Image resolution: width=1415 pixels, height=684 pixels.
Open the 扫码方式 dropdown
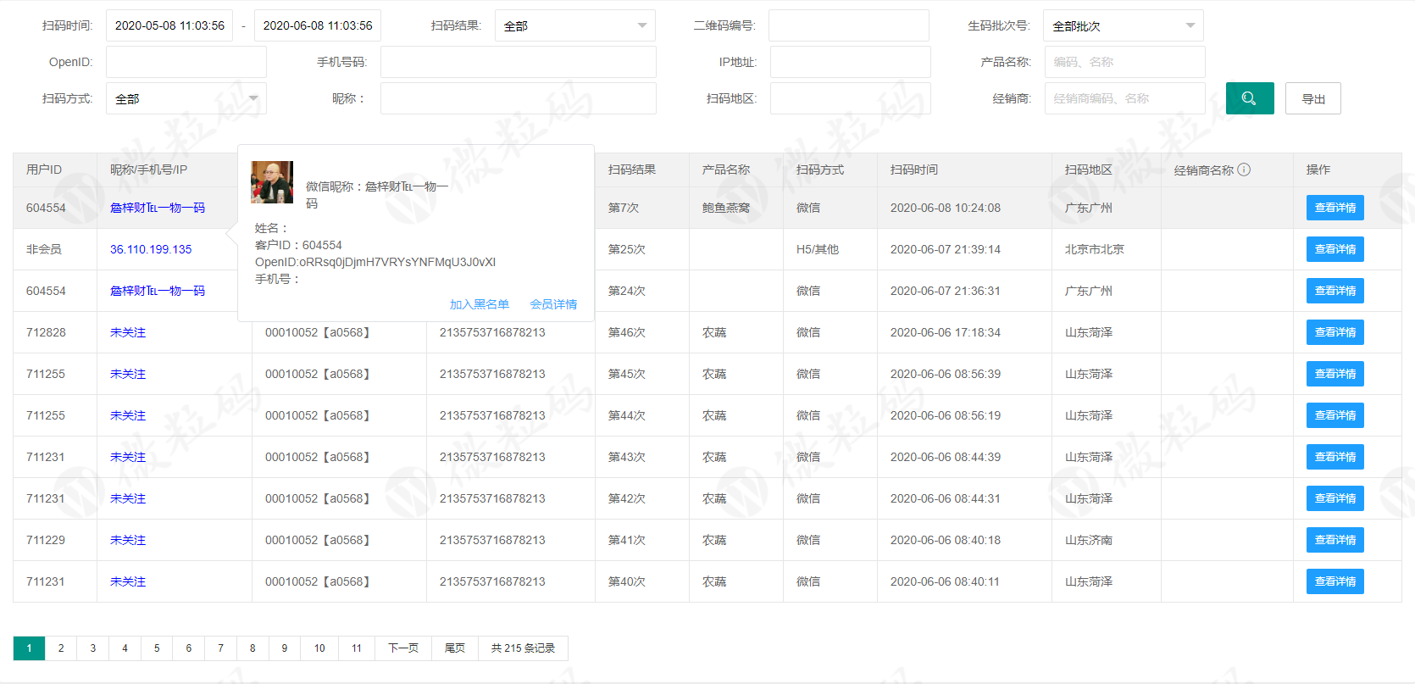point(186,98)
